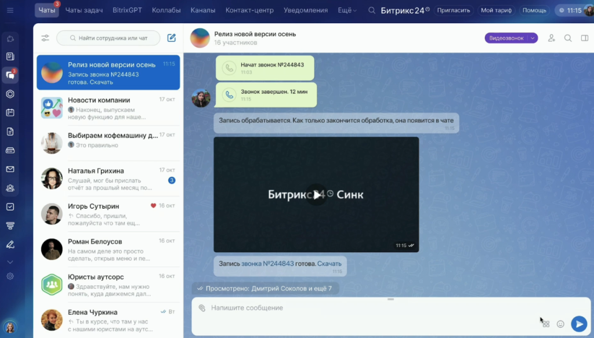
Task: Toggle the chat side panel icon
Action: [584, 38]
